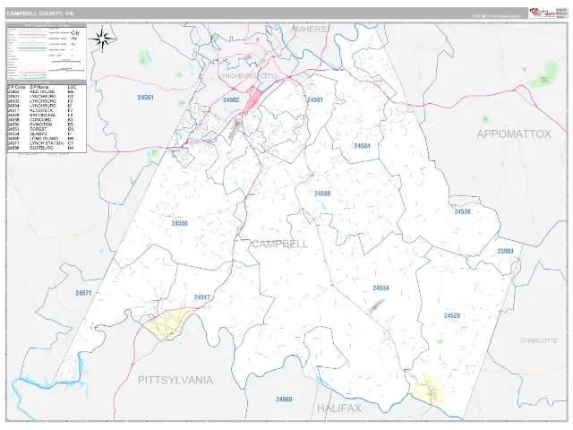Click the APPOMATTOX county name label
Image resolution: width=573 pixels, height=430 pixels.
coord(514,133)
